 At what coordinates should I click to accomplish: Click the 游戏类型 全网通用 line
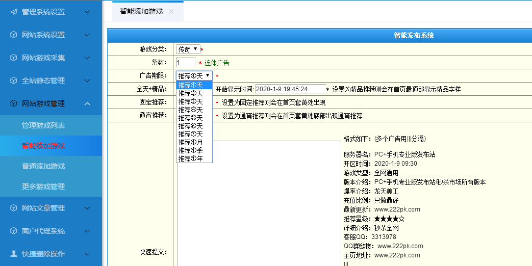[371, 173]
